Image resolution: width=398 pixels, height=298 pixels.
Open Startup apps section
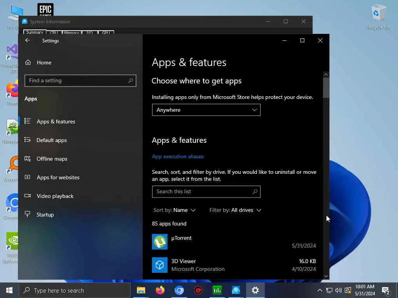45,215
